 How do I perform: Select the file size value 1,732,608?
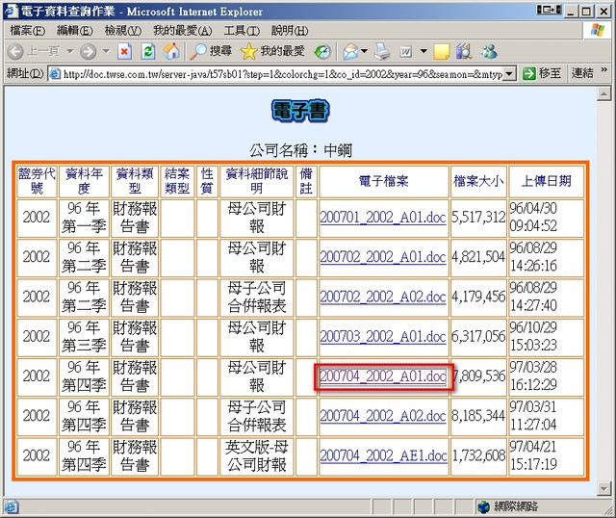pos(478,455)
